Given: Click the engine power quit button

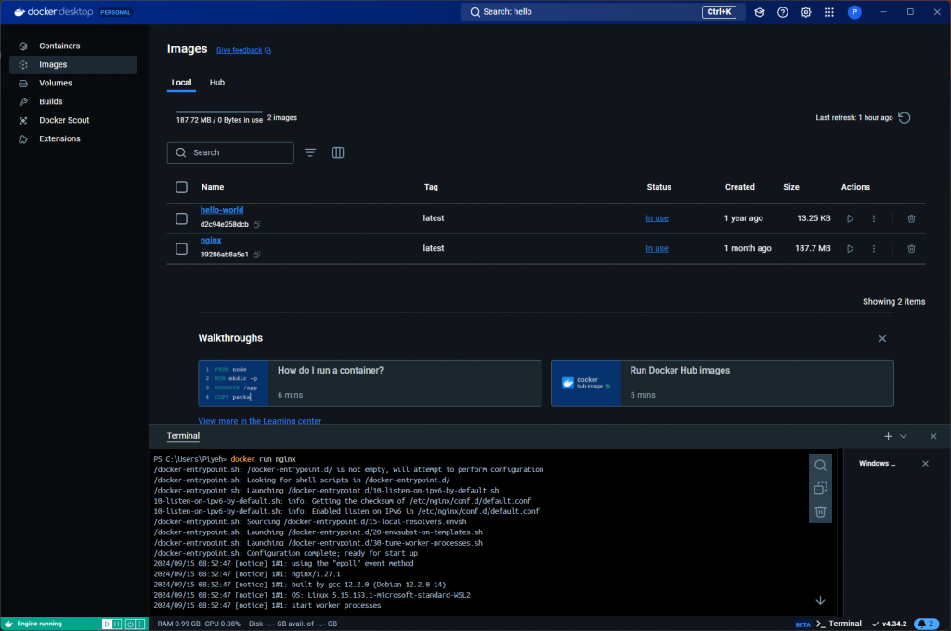Looking at the screenshot, I should (x=130, y=624).
